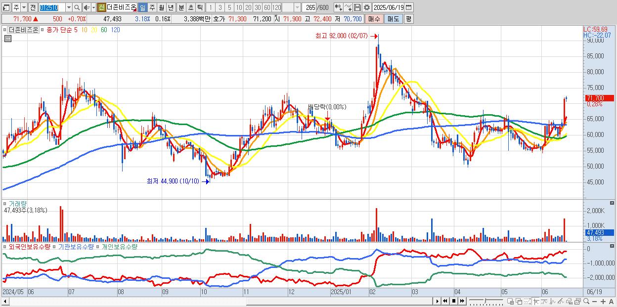The image size is (617, 307).
Task: Click the crosshair cursor tool icon
Action: [536, 301]
